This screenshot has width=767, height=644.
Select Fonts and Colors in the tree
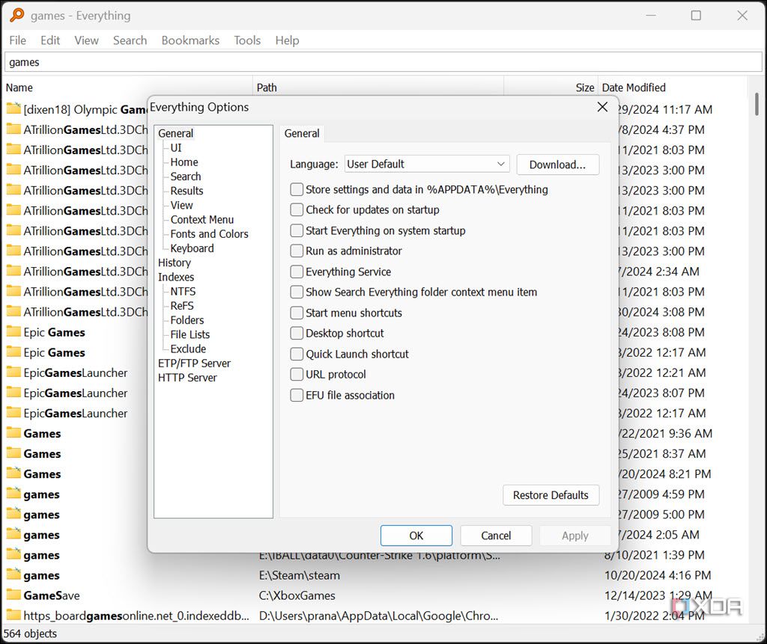[x=210, y=234]
